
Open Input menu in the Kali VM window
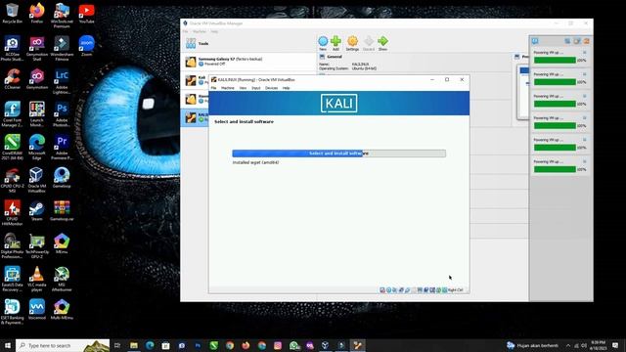256,88
